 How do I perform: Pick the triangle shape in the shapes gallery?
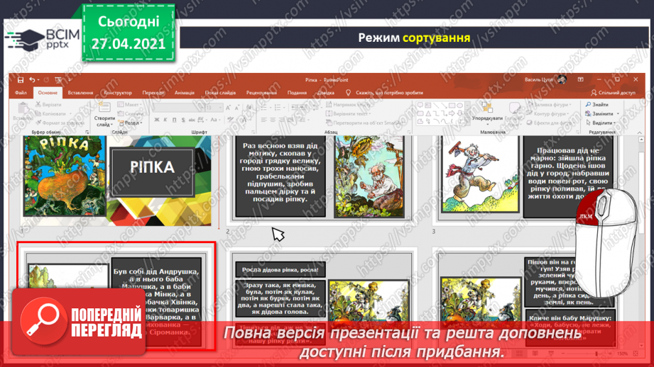pos(428,113)
